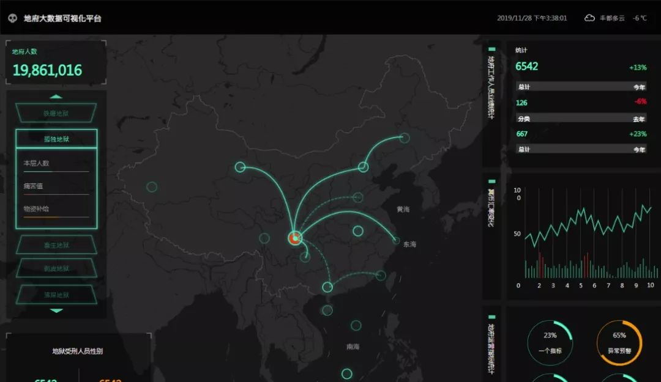The image size is (661, 382).
Task: Select the 沸屎地狱 list item
Action: pos(56,295)
